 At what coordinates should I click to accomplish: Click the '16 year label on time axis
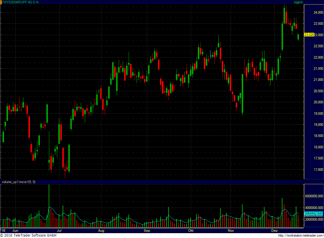[3, 231]
